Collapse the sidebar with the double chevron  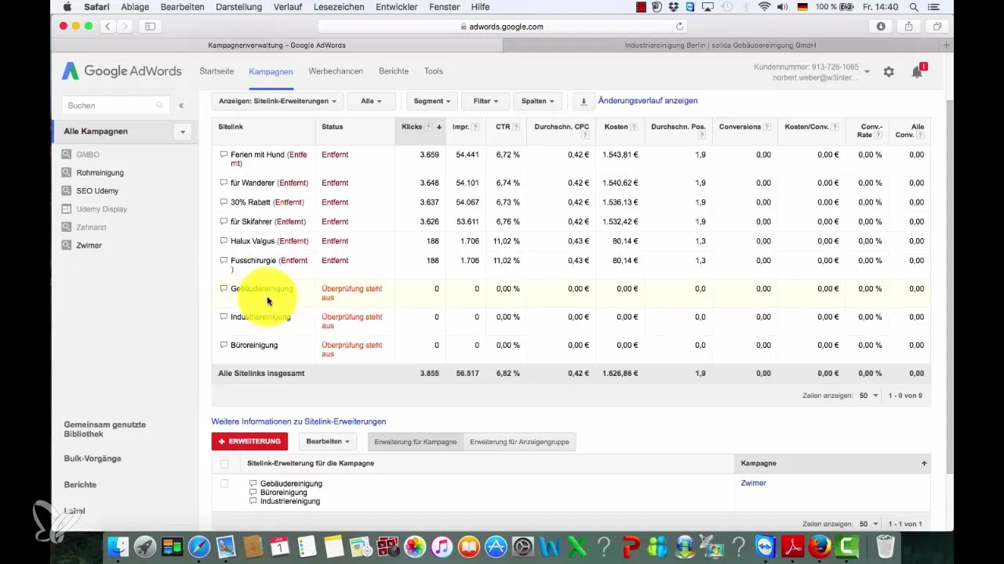coord(181,105)
